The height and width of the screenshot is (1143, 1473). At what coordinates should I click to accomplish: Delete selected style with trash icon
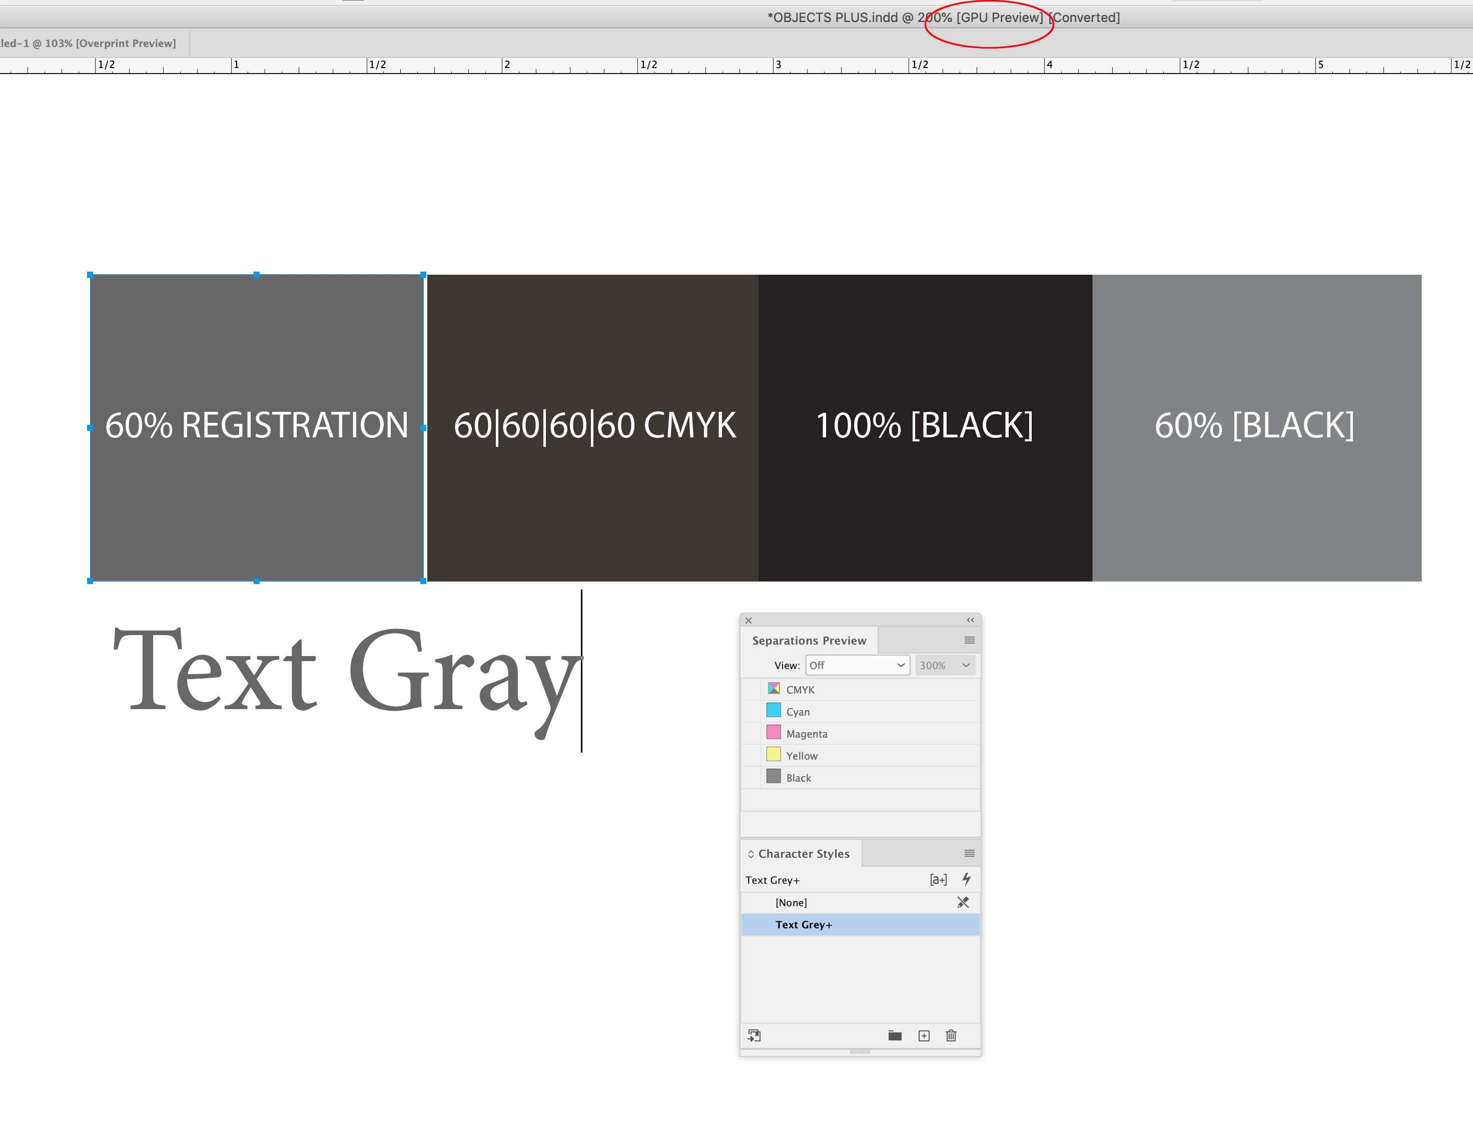pyautogui.click(x=950, y=1036)
